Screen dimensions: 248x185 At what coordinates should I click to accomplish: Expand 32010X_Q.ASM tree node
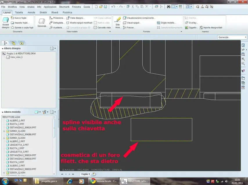point(4,173)
